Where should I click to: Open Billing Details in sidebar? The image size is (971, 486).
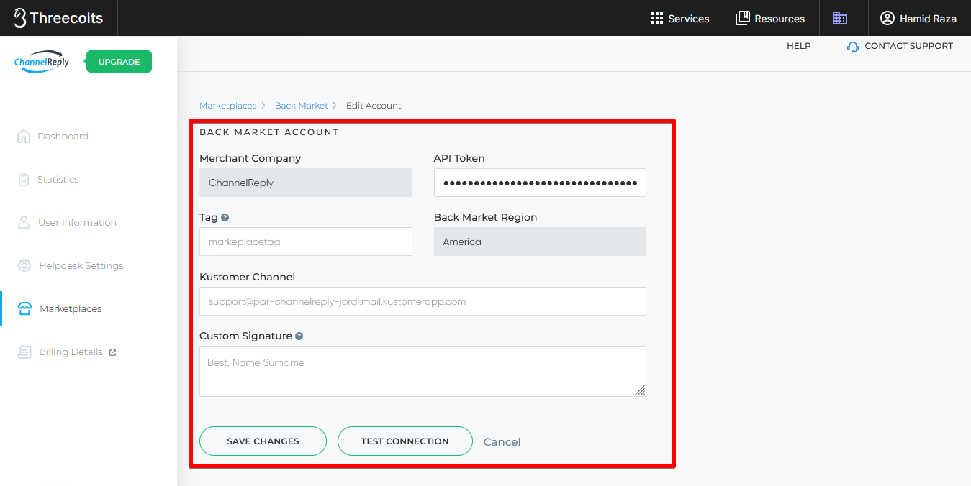pyautogui.click(x=71, y=352)
